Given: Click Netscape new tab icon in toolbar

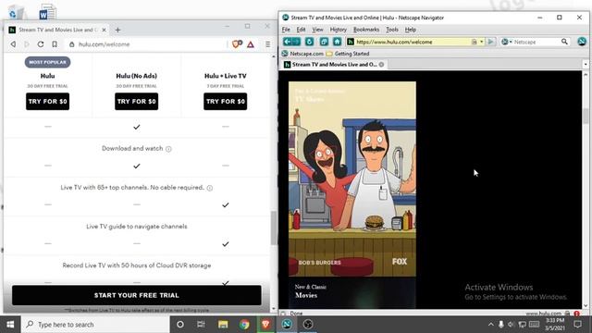Looking at the screenshot, I should tap(324, 42).
